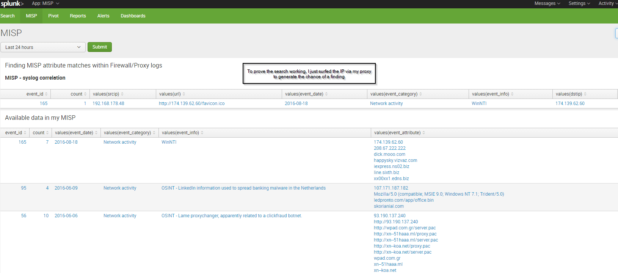Sort by values(dstip) column
618x273 pixels.
tap(571, 94)
